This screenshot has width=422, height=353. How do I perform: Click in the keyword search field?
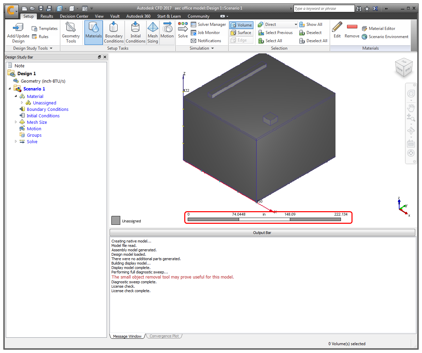(324, 9)
